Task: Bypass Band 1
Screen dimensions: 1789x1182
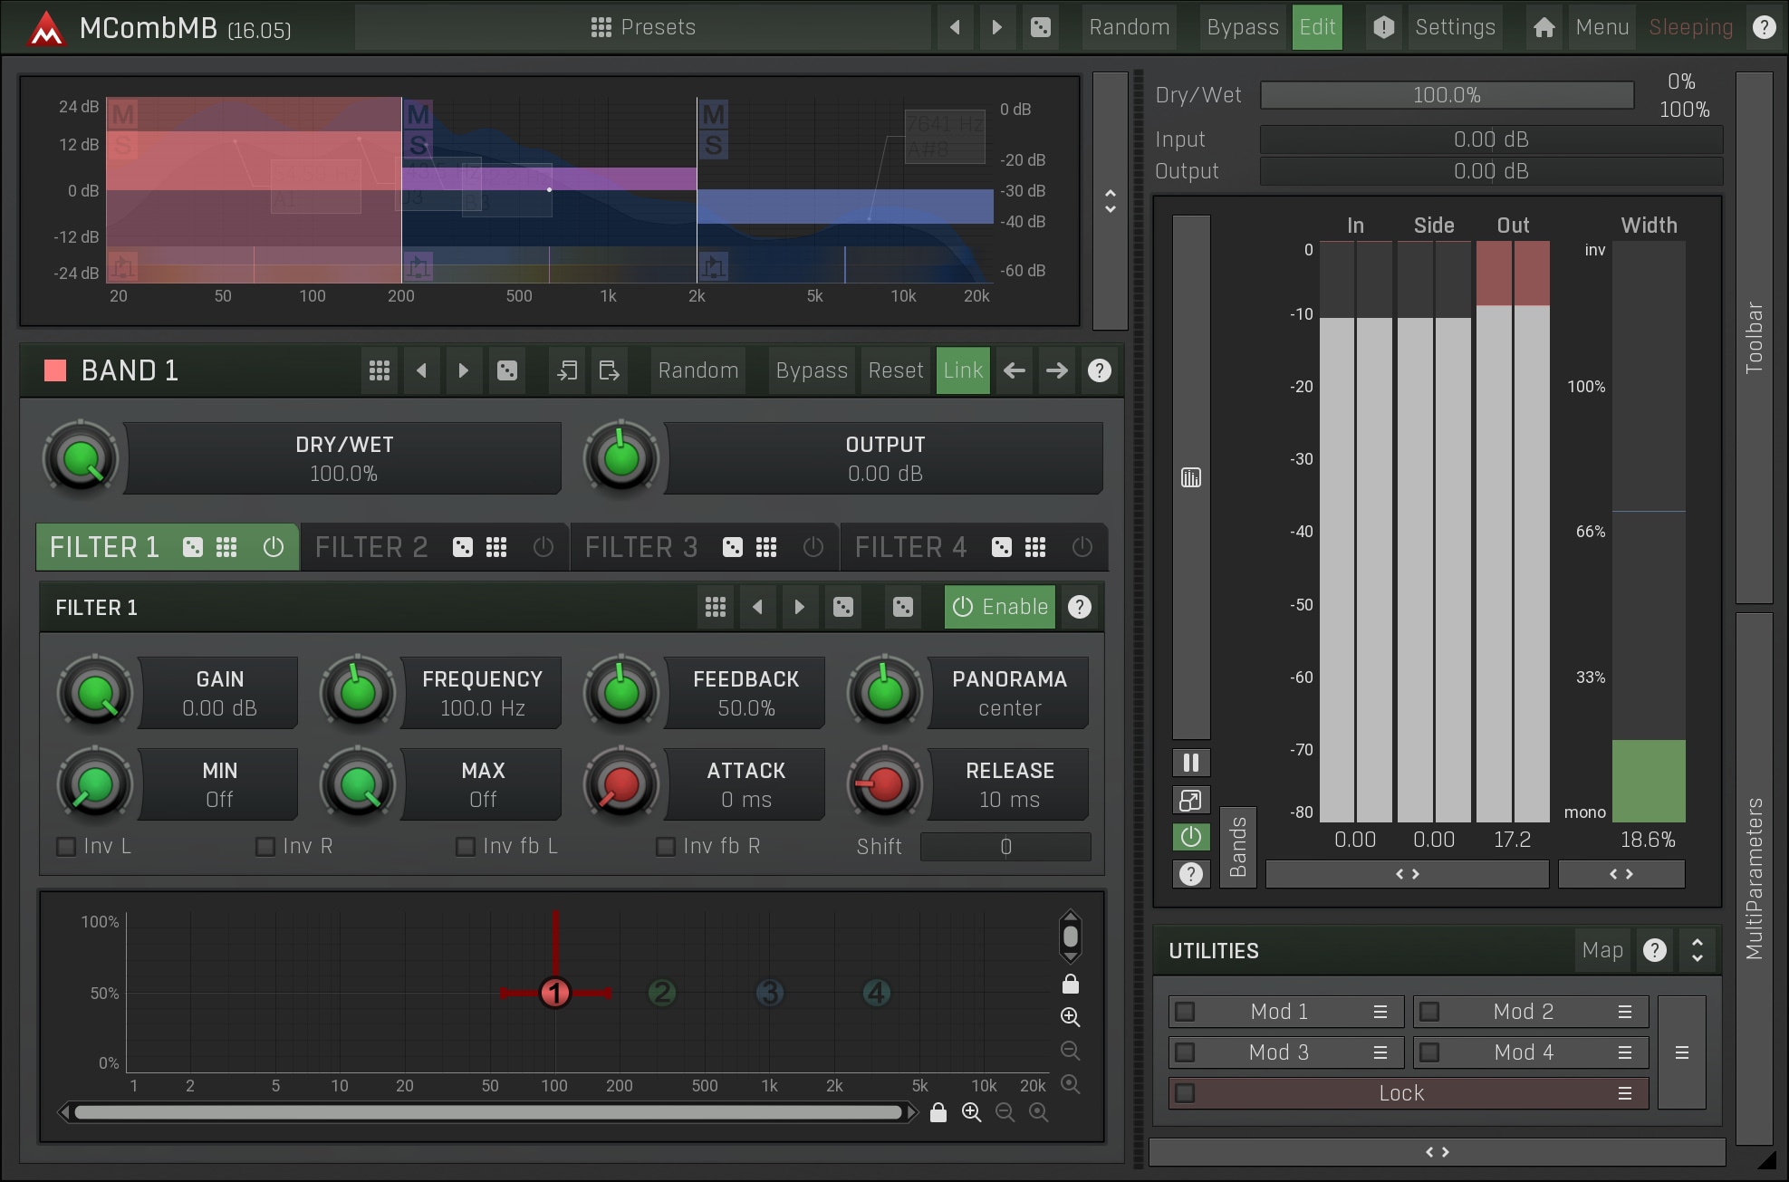Action: [812, 370]
